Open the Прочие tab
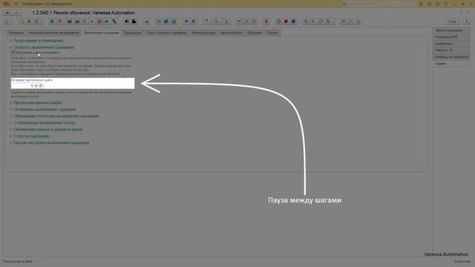Image resolution: width=475 pixels, height=267 pixels. [x=272, y=33]
